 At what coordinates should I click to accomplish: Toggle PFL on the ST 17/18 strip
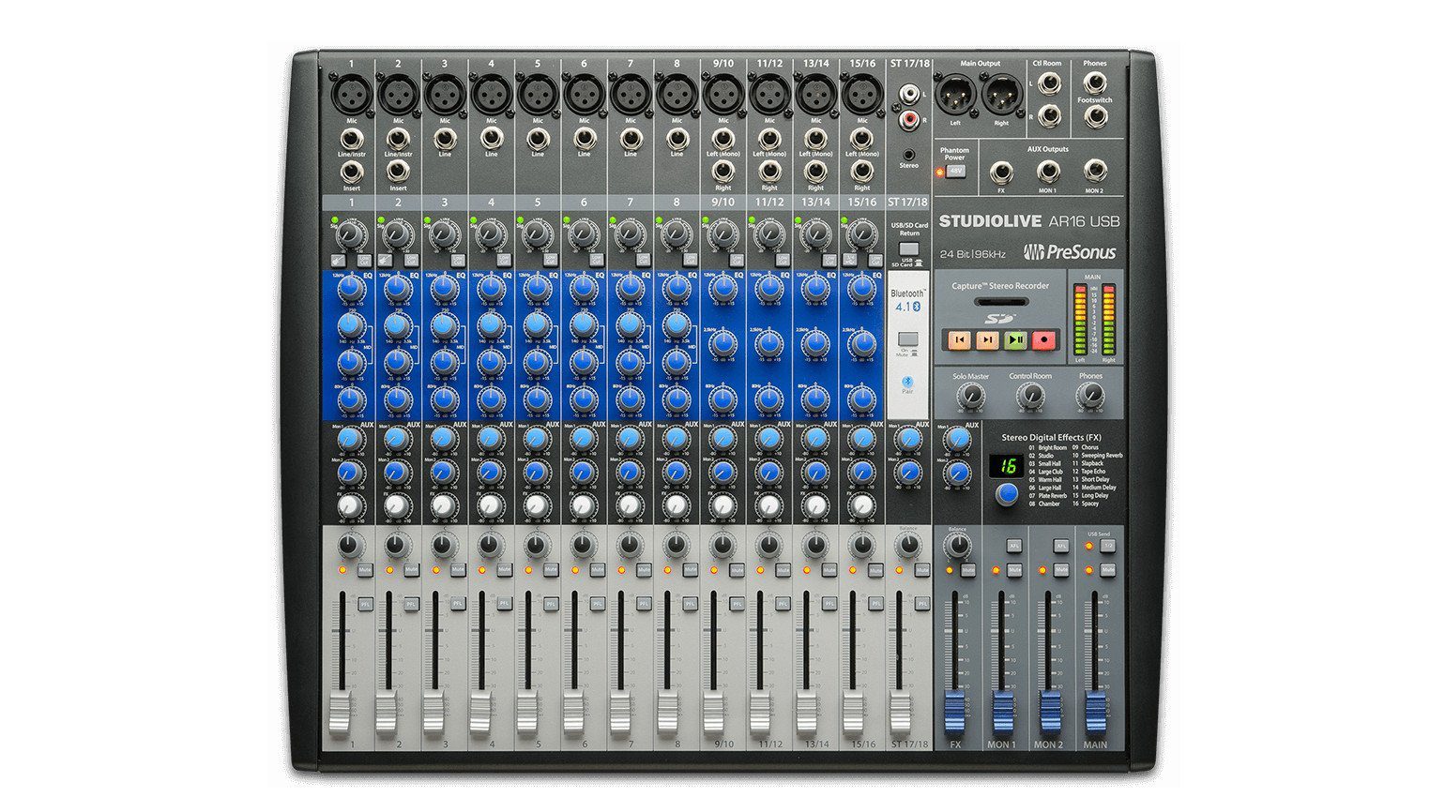click(921, 605)
